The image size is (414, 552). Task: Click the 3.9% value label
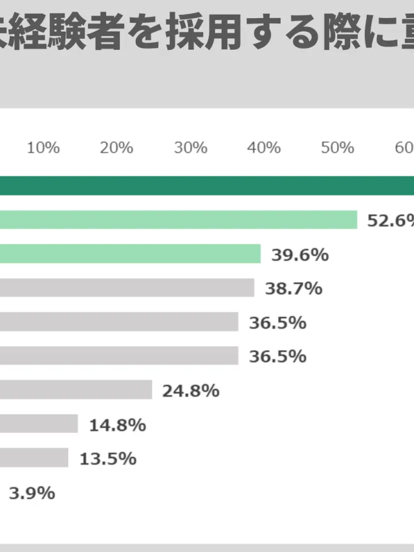pos(31,493)
